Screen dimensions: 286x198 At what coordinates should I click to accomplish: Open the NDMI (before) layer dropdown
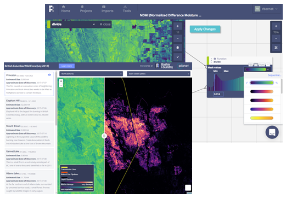tap(91, 74)
